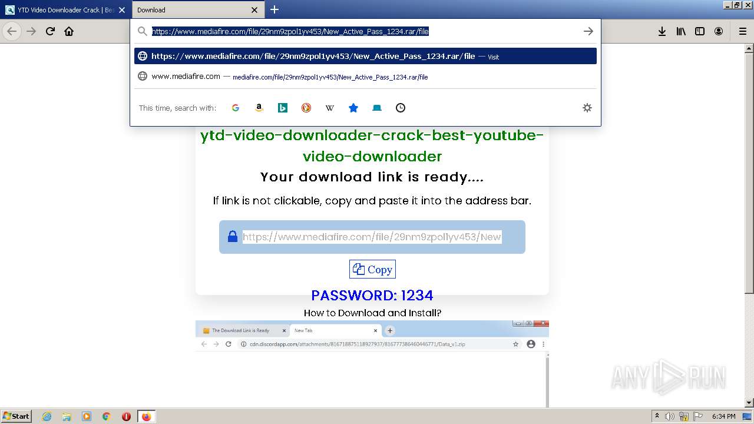
Task: Search with DuckDuckGo one-off icon
Action: pyautogui.click(x=306, y=108)
